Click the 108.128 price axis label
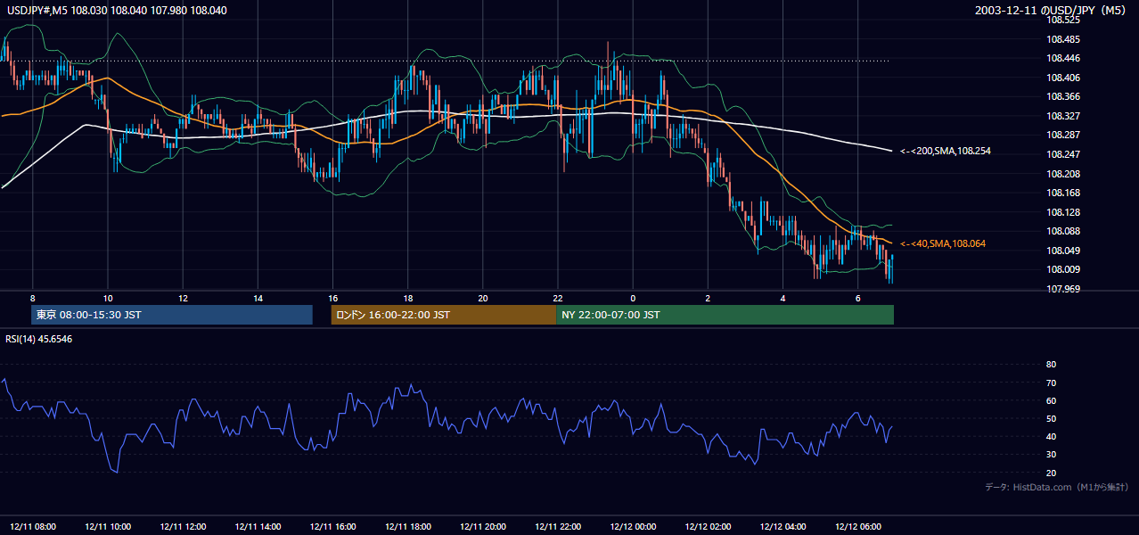This screenshot has height=535, width=1139. pos(1061,212)
